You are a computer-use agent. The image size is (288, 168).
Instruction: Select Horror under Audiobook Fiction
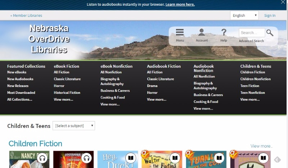pos(152,92)
